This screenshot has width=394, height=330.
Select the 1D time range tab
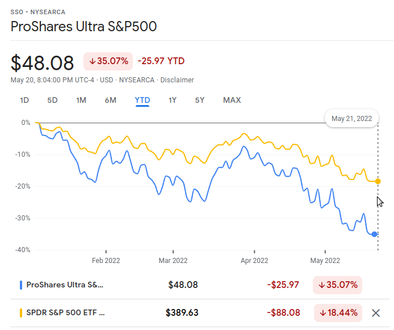tap(24, 101)
